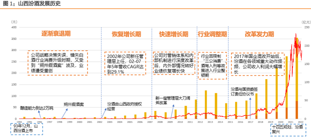This screenshot has width=311, height=137.
Task: Select the 快速增长期 period heading
Action: (x=174, y=34)
